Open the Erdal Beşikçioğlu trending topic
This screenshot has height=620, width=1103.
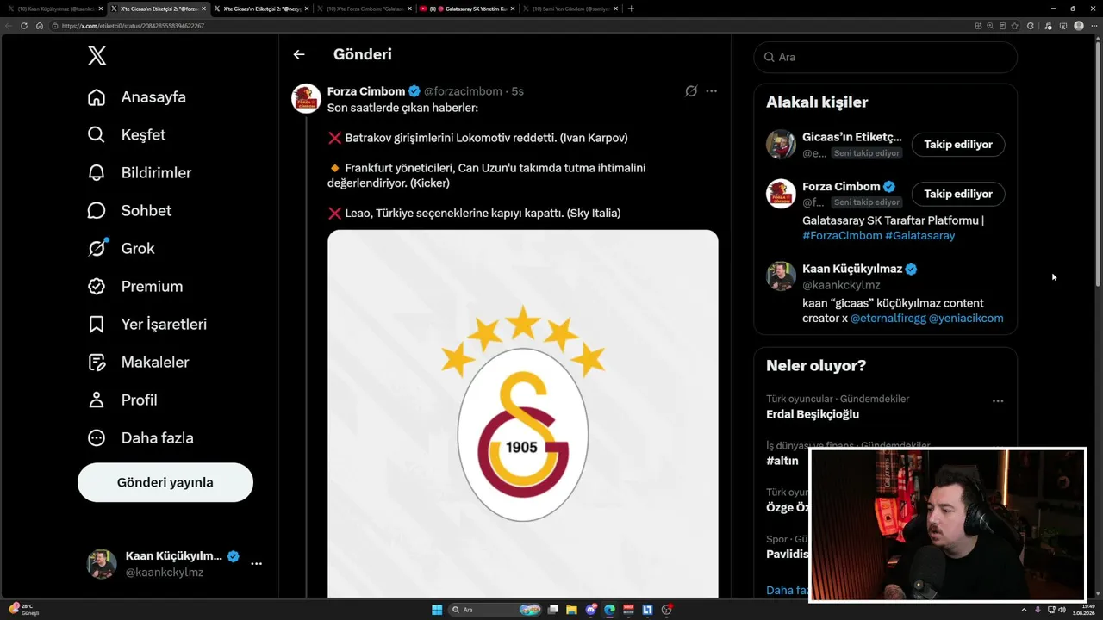coord(813,414)
